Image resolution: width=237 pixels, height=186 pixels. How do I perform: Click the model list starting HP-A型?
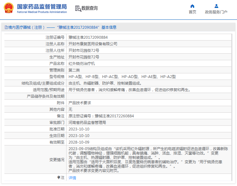(122, 76)
